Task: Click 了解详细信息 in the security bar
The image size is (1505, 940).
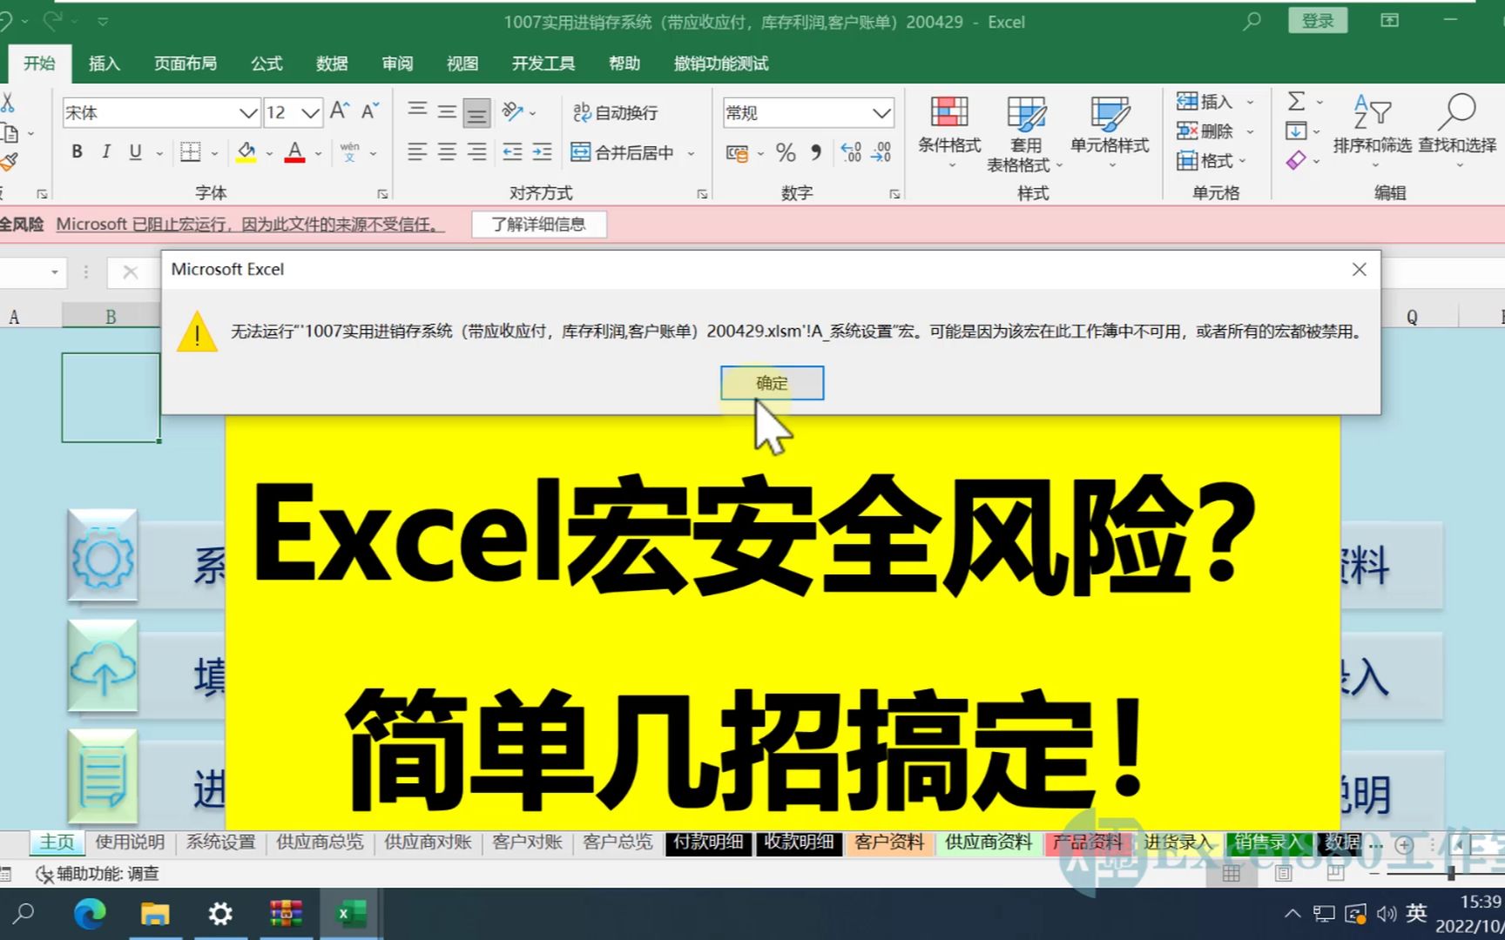Action: [538, 225]
